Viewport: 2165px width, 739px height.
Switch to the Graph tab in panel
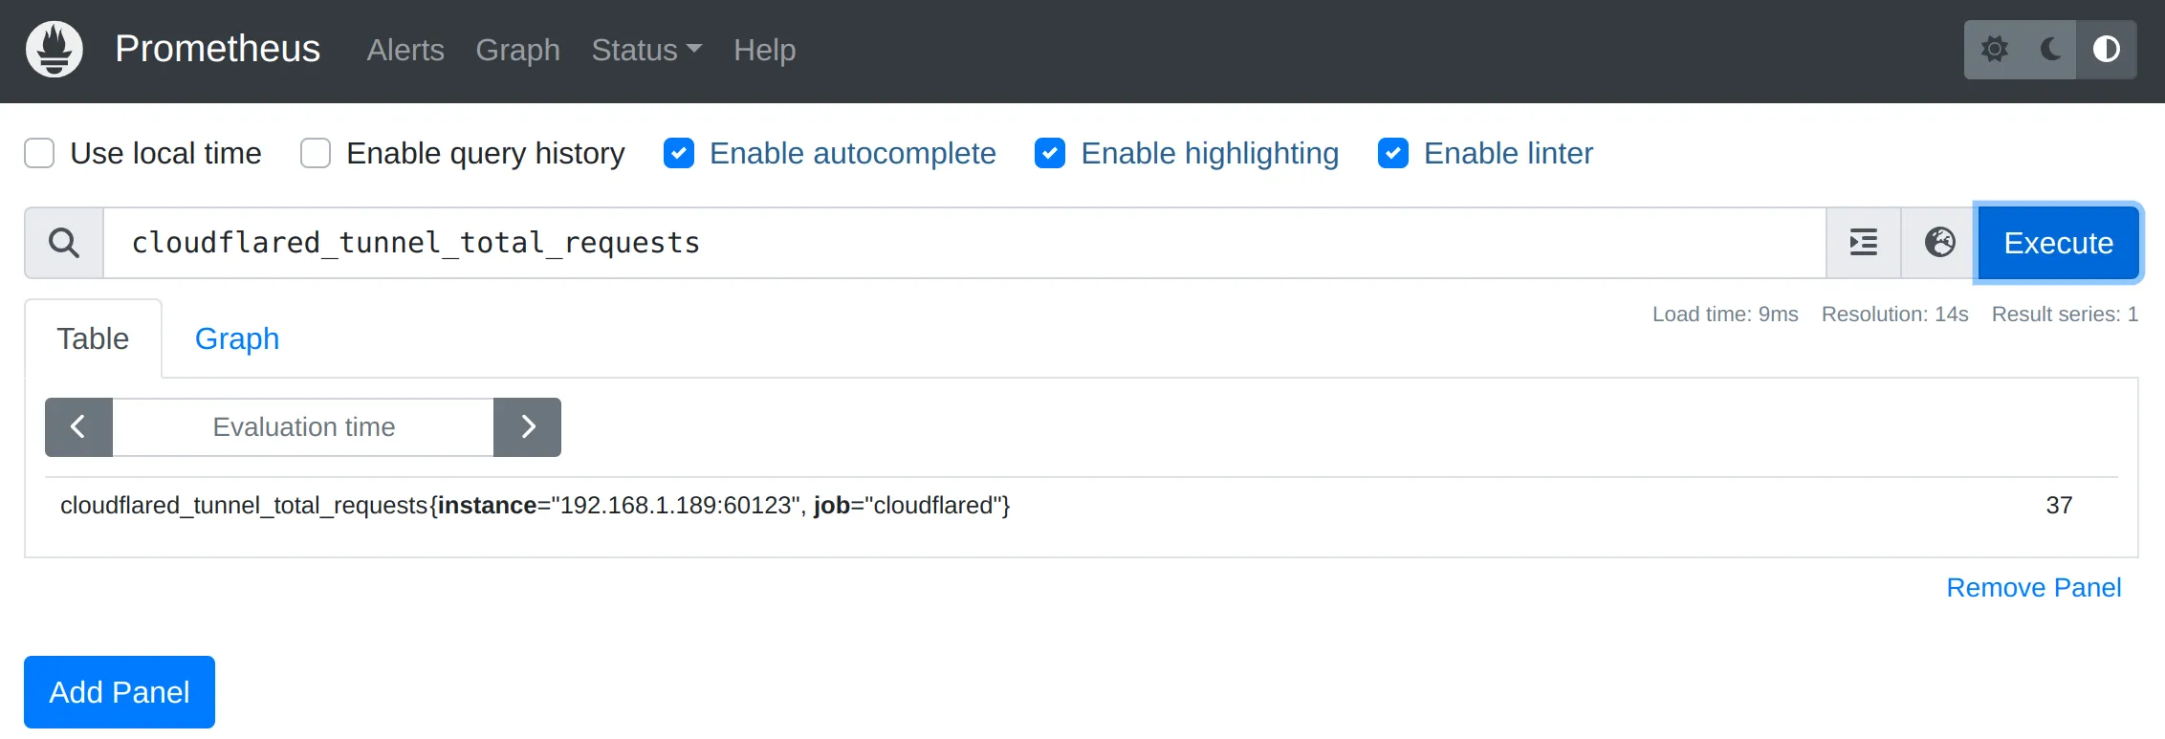click(x=237, y=338)
